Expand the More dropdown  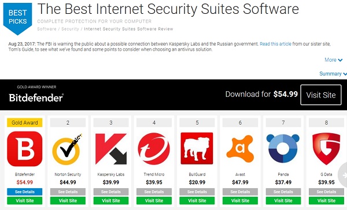pyautogui.click(x=333, y=60)
